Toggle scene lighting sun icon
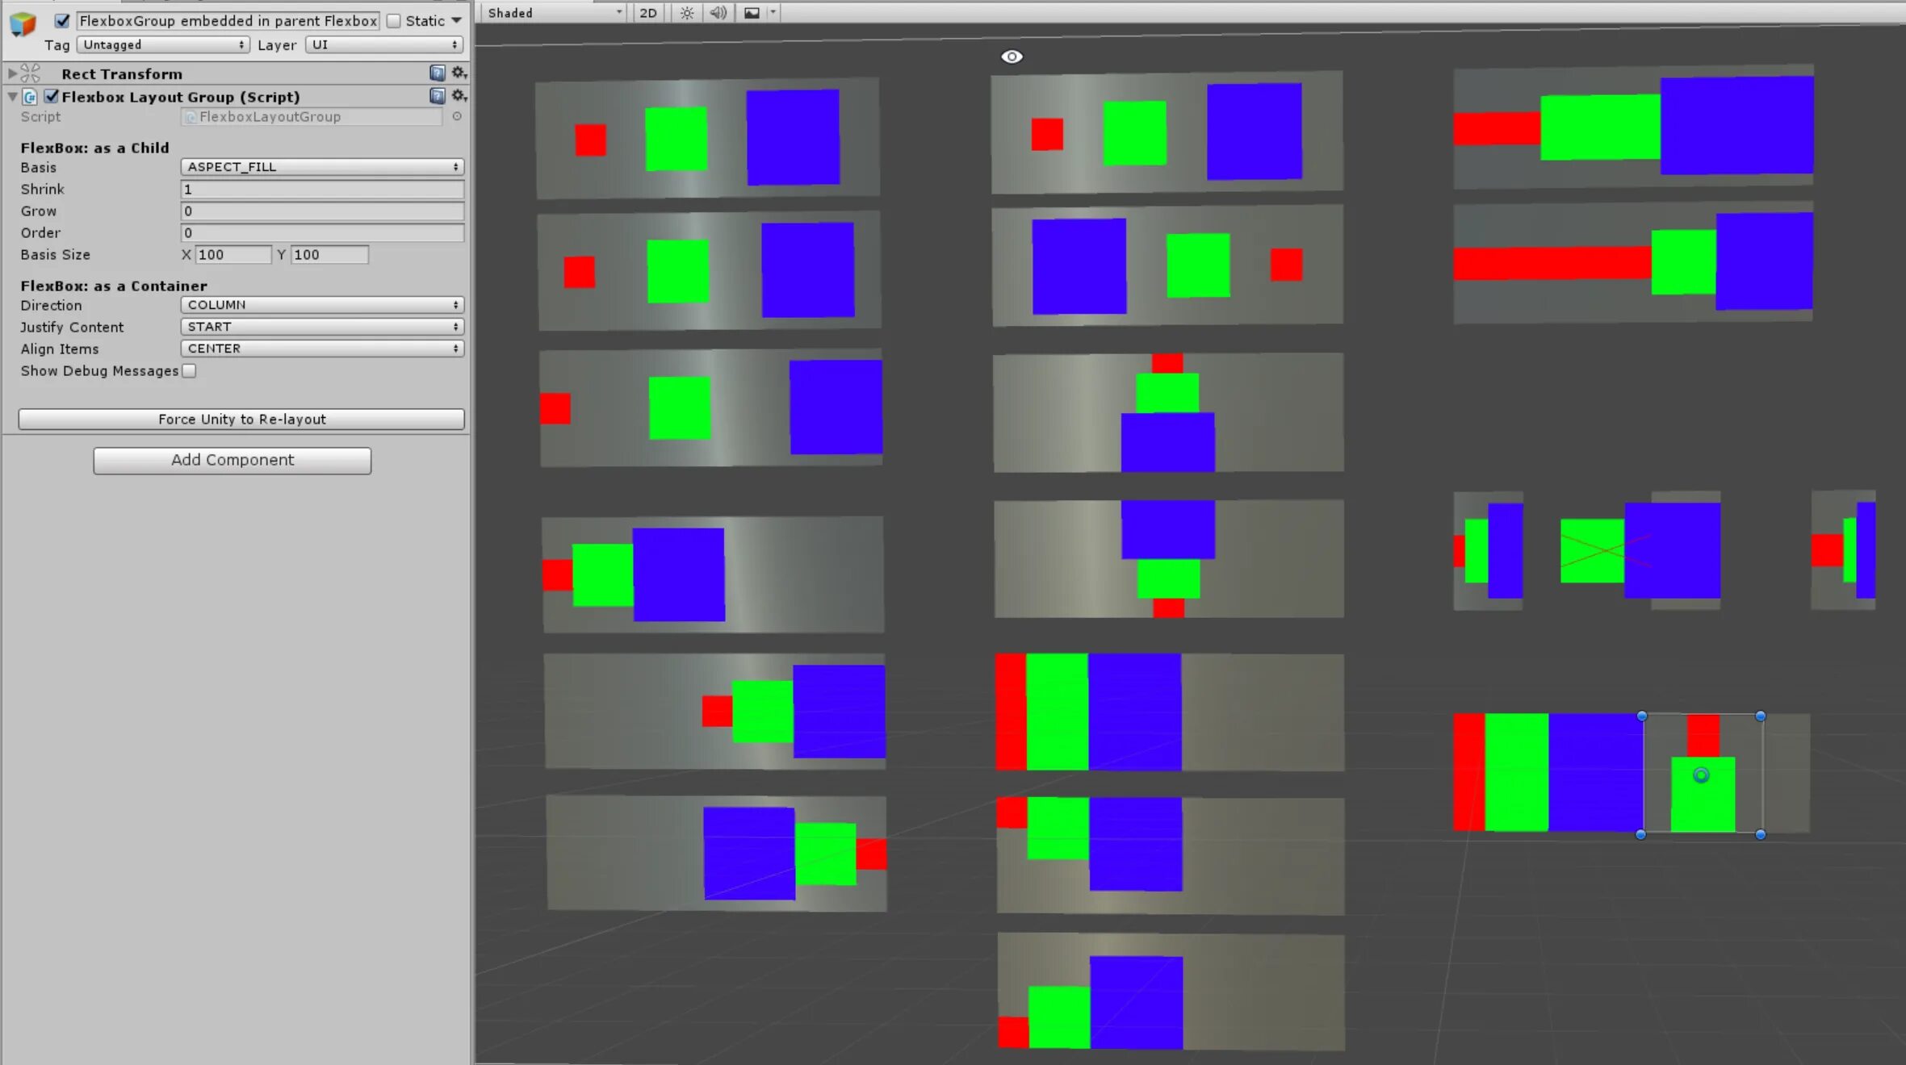 pos(686,13)
